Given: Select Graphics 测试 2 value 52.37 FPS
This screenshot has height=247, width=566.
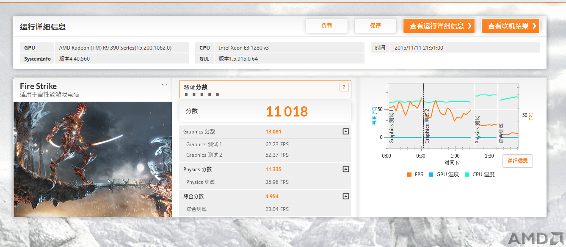Looking at the screenshot, I should [x=277, y=155].
